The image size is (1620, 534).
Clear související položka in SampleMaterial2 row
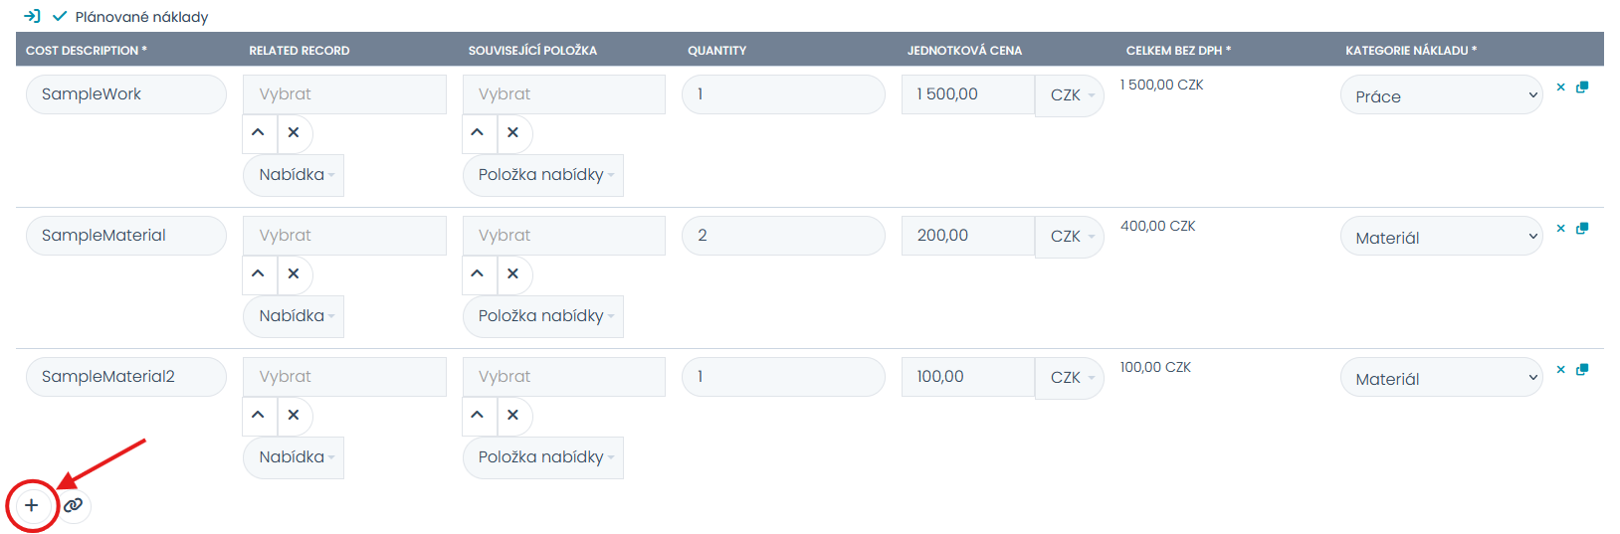pos(512,415)
